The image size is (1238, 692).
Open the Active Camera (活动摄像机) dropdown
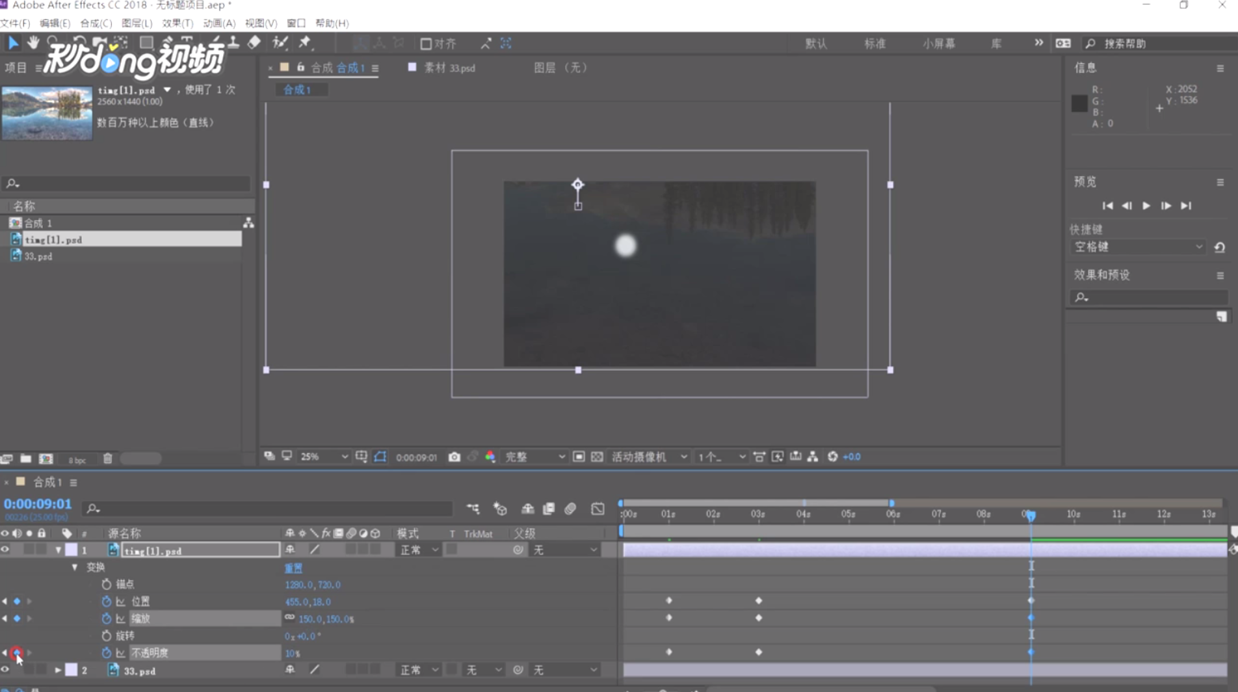click(649, 457)
